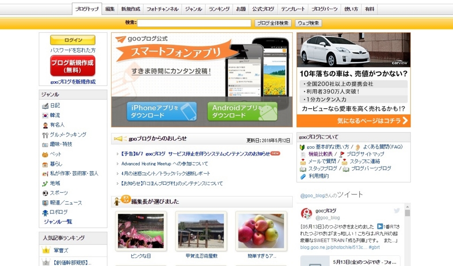The image size is (453, 266).
Task: Open the 編集 tab
Action: (110, 9)
